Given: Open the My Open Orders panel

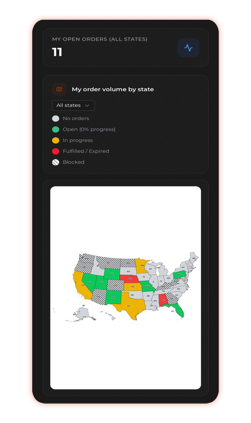Looking at the screenshot, I should coord(125,47).
